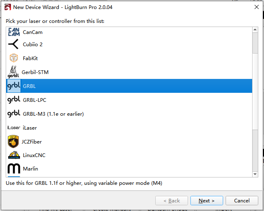This screenshot has width=264, height=211.
Task: Choose GRBL-LPC from the list
Action: click(x=129, y=100)
